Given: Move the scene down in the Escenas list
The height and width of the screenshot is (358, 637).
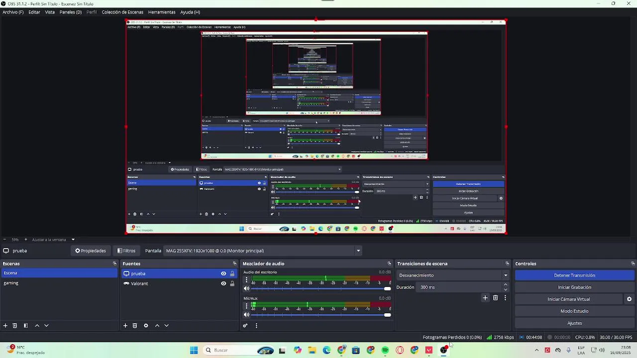Looking at the screenshot, I should click(46, 326).
